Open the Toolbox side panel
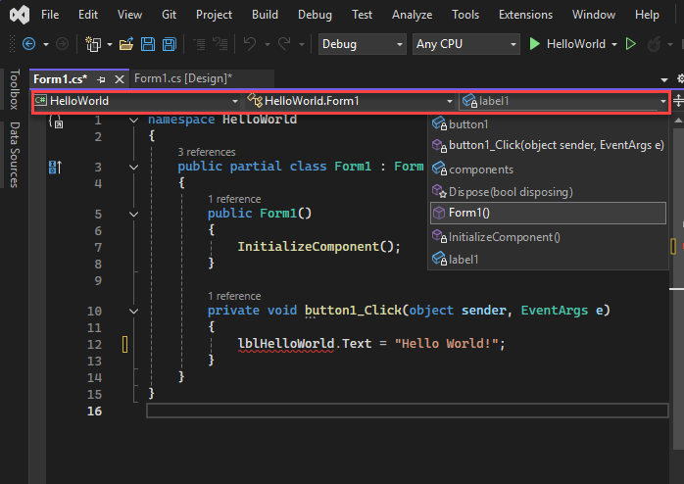The width and height of the screenshot is (684, 484). (14, 91)
